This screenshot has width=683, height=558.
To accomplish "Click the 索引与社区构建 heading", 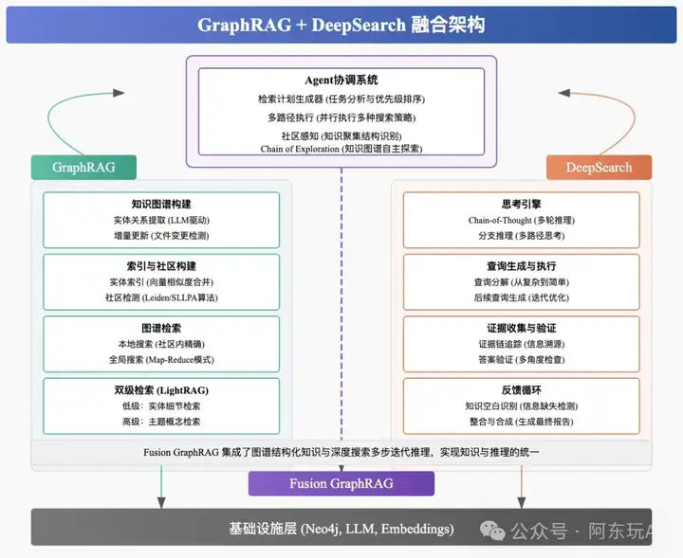I will [161, 266].
